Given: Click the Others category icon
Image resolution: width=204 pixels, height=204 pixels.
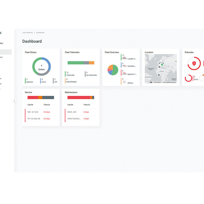Looking at the screenshot, I should pos(124,82).
